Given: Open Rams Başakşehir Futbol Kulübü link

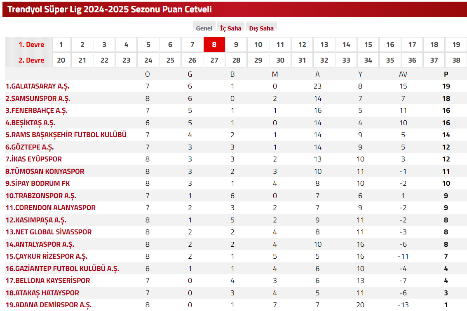Looking at the screenshot, I should click(x=66, y=135).
